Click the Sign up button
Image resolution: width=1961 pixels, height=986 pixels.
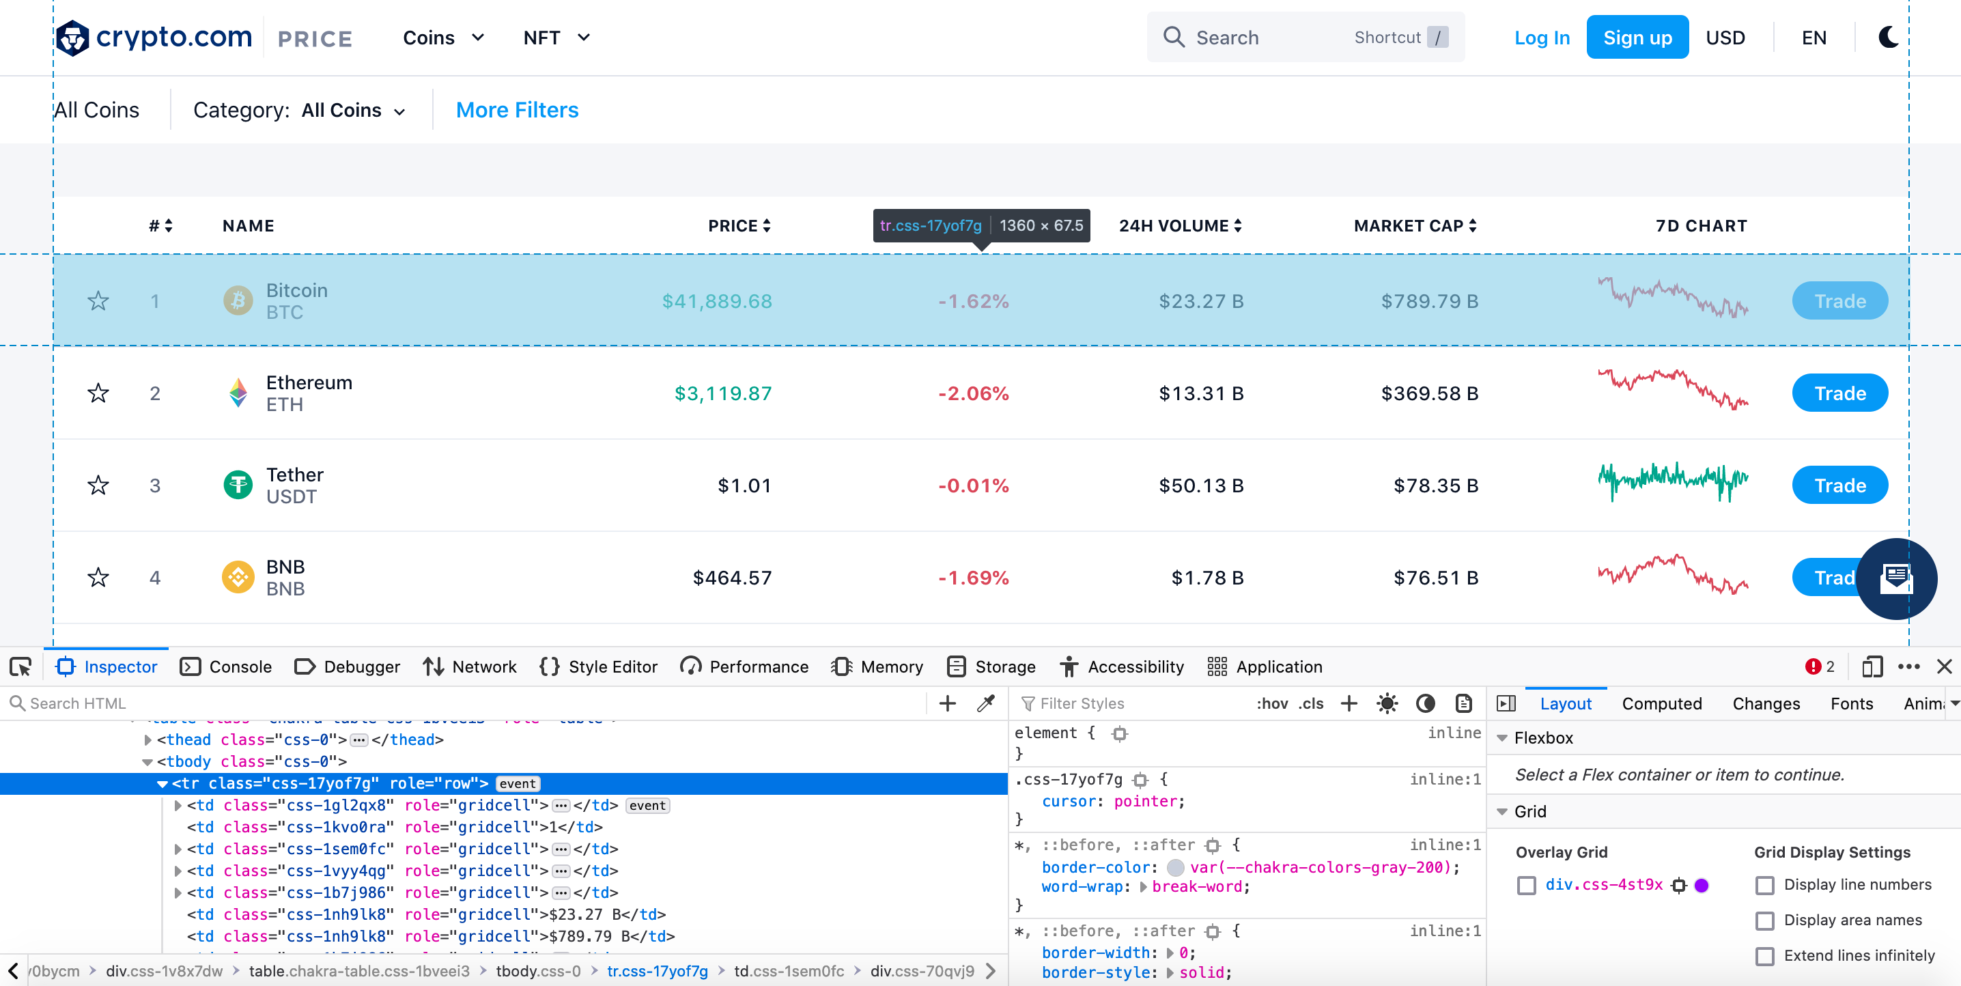1637,37
